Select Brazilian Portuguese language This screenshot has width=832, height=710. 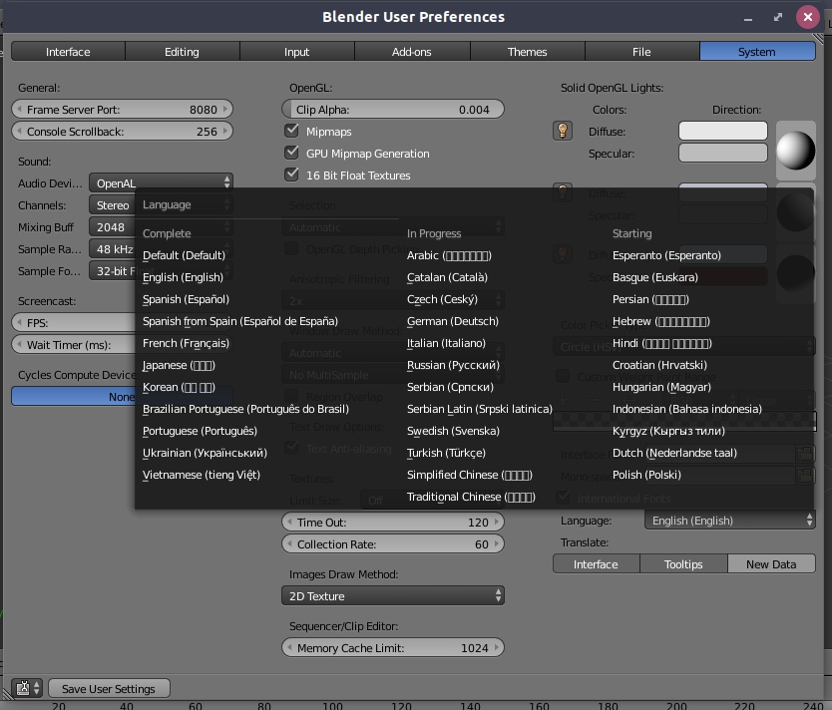245,410
